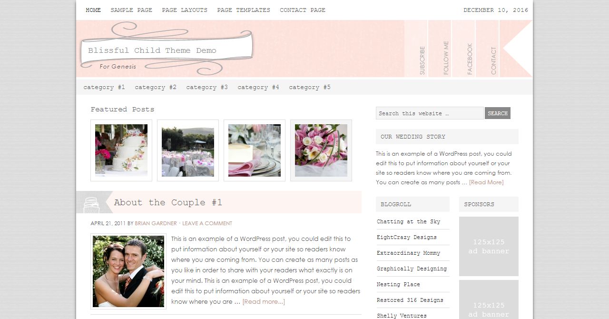
Task: Open author Brian Gardner link
Action: click(156, 223)
